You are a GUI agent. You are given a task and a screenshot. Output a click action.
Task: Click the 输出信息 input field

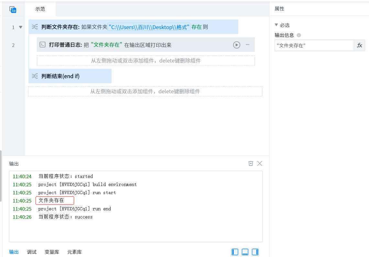[314, 45]
